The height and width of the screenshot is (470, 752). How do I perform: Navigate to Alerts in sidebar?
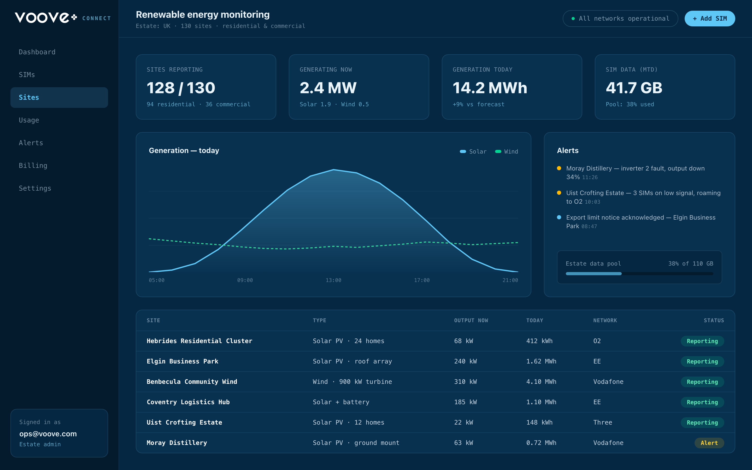tap(59, 143)
